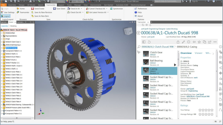223x125 pixels.
Task: Select the Casing row in structure list
Action: [159, 71]
